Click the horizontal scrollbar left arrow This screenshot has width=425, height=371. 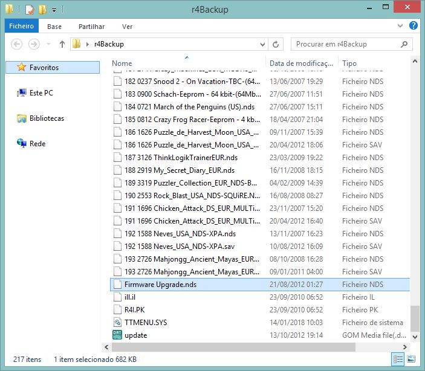pyautogui.click(x=106, y=347)
